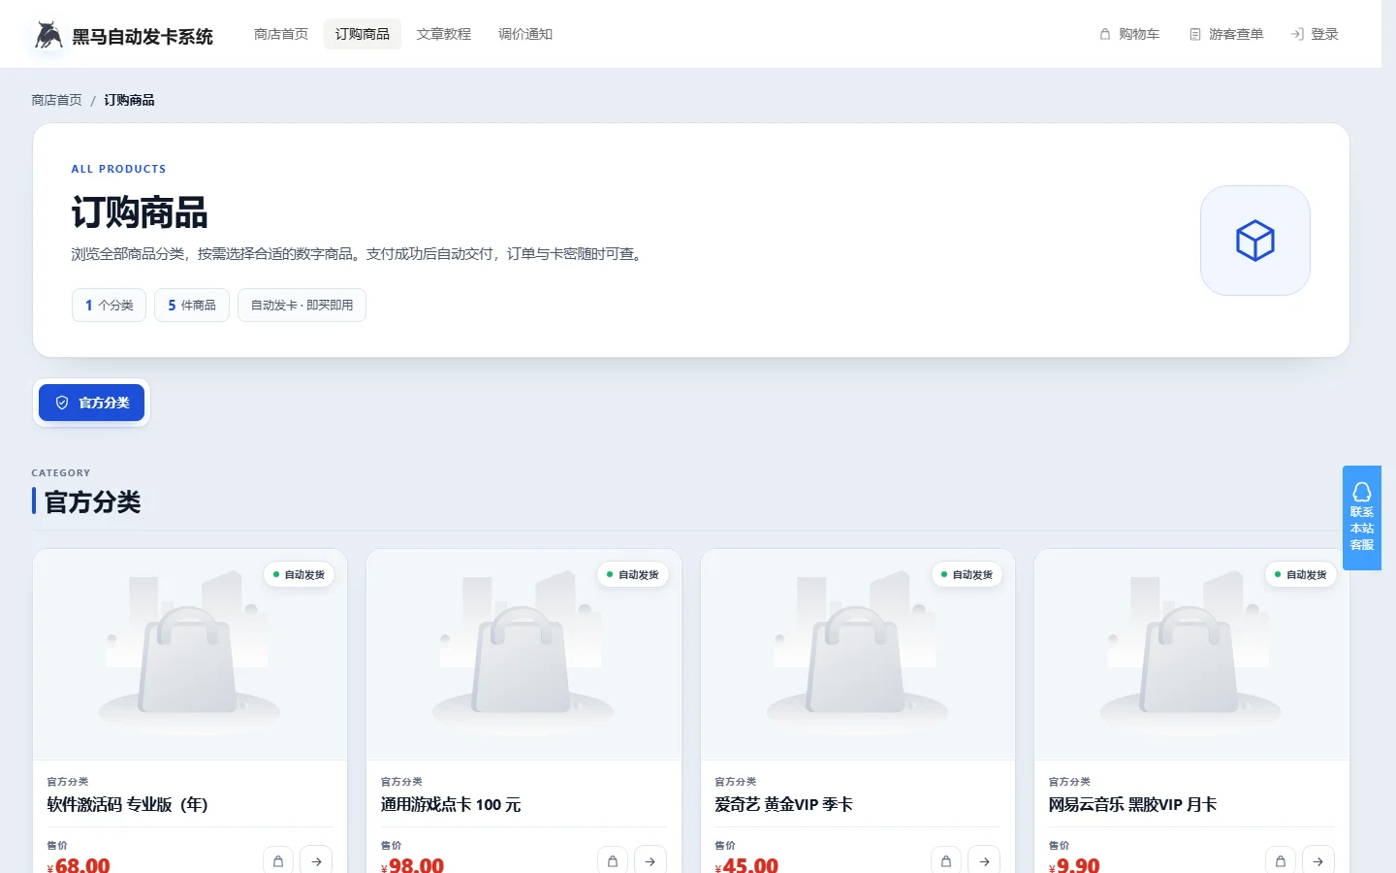Screen dimensions: 1396x873
Task: Click the 1 个分类 stat chip
Action: pyautogui.click(x=109, y=305)
